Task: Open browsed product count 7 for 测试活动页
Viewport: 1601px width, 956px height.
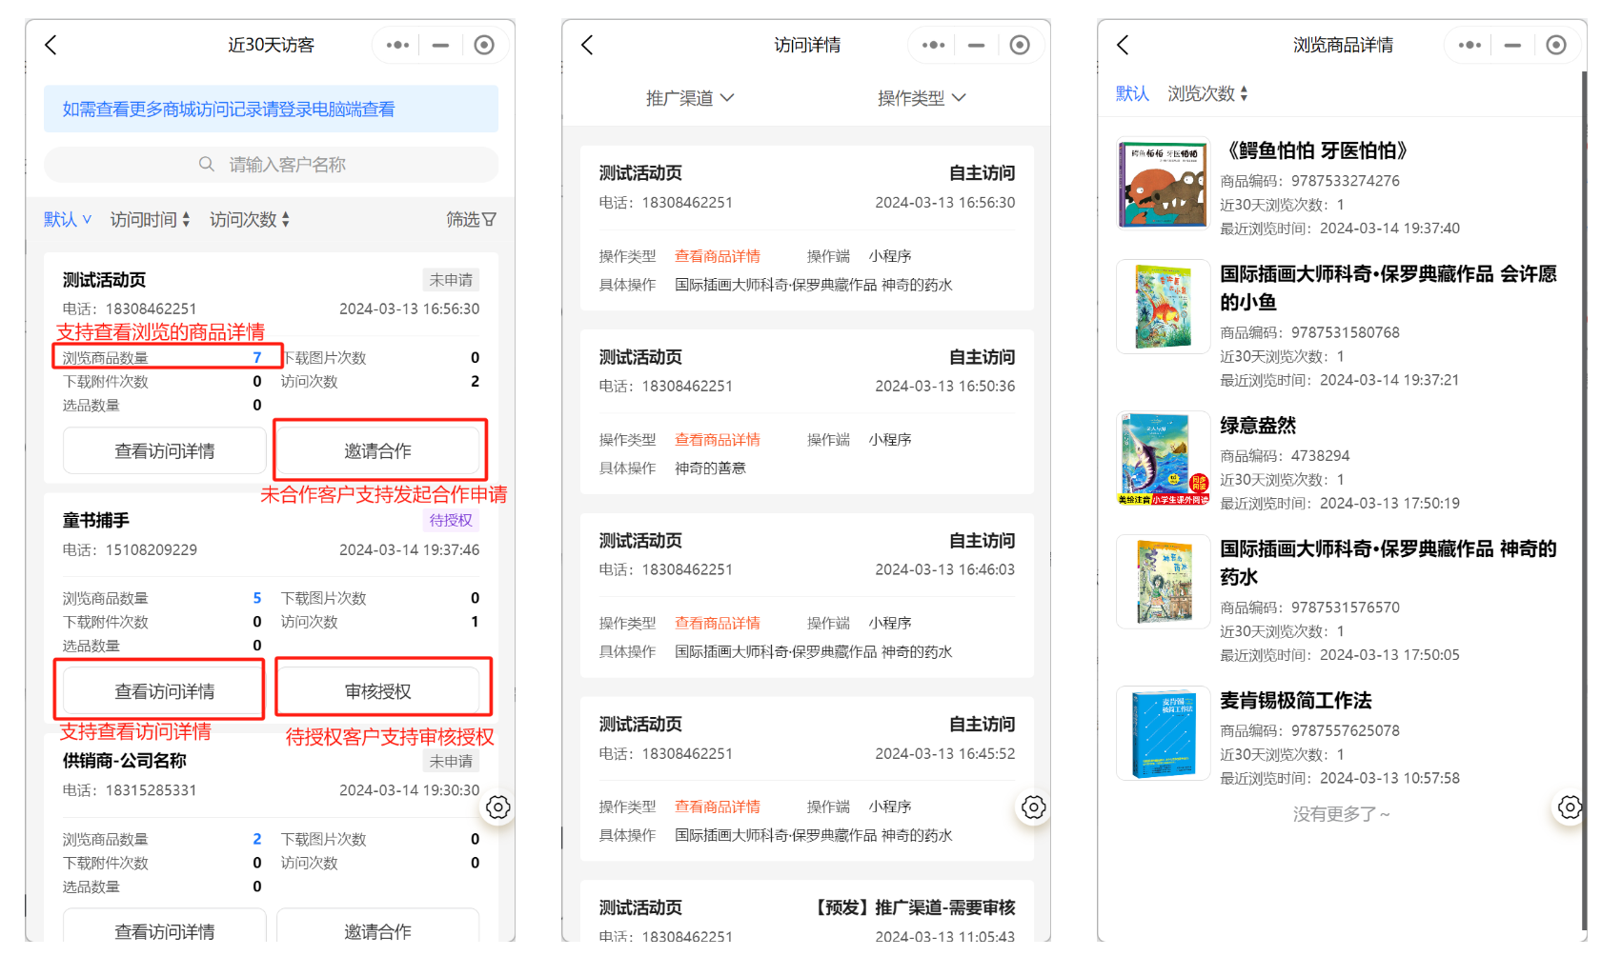Action: click(257, 357)
